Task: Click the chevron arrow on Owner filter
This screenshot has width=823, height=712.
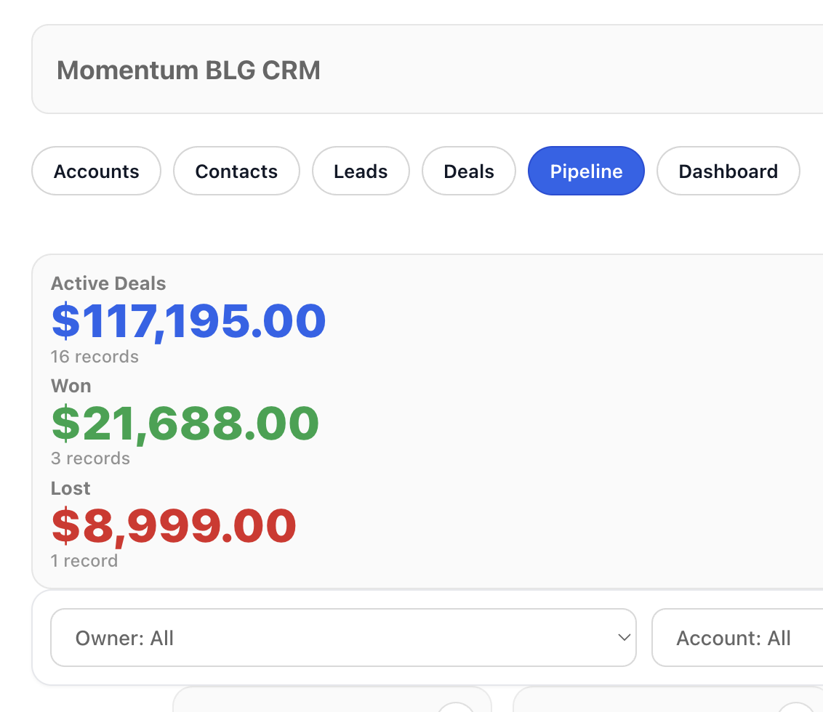Action: pos(623,638)
